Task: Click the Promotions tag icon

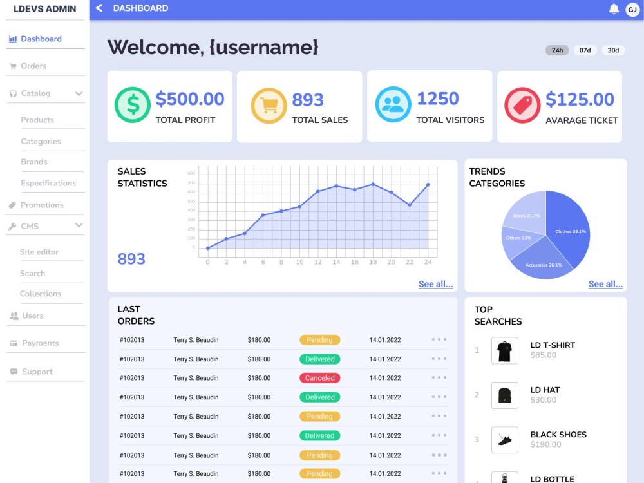Action: [x=13, y=205]
